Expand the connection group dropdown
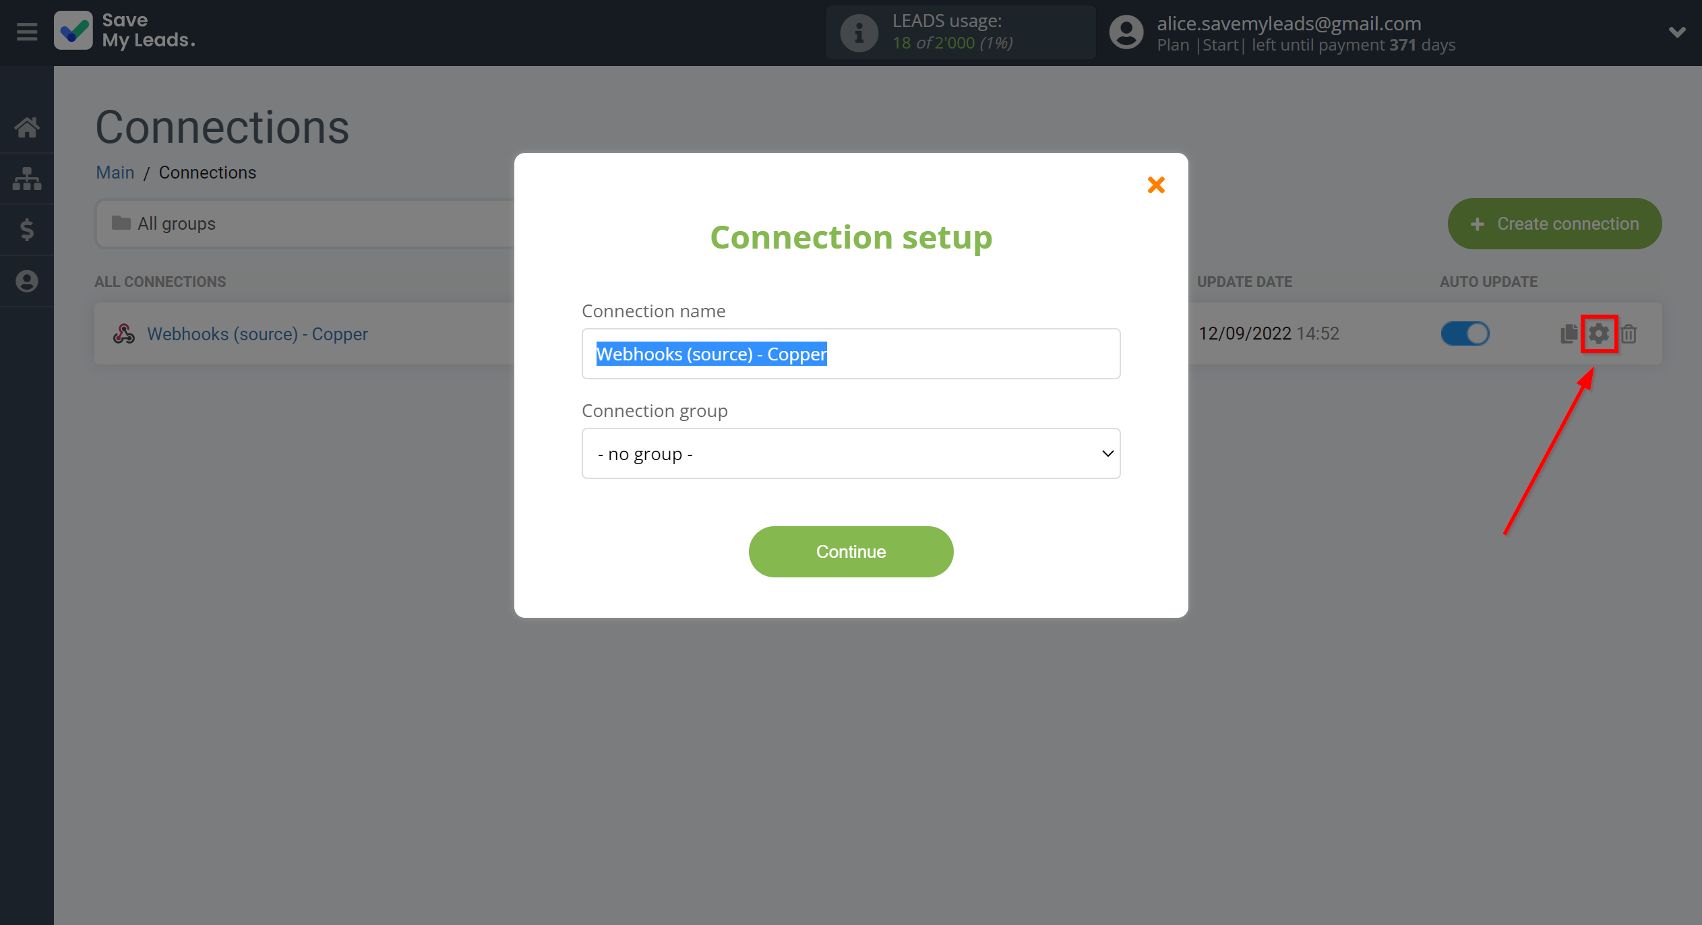Image resolution: width=1702 pixels, height=925 pixels. (x=851, y=453)
